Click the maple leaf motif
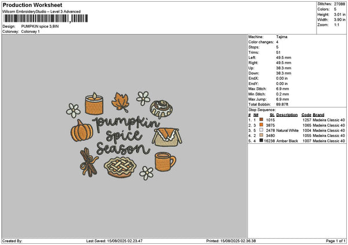The width and height of the screenshot is (348, 245). tap(121, 102)
